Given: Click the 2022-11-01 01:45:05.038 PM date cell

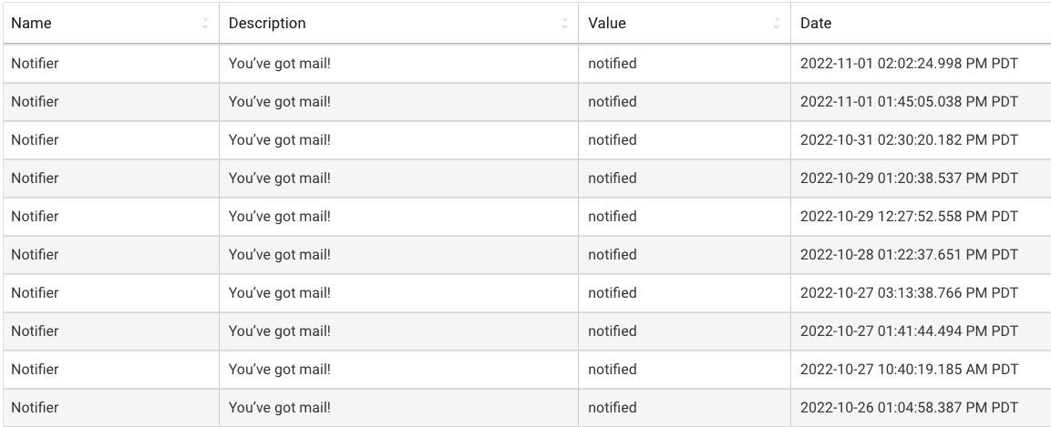Looking at the screenshot, I should 908,102.
